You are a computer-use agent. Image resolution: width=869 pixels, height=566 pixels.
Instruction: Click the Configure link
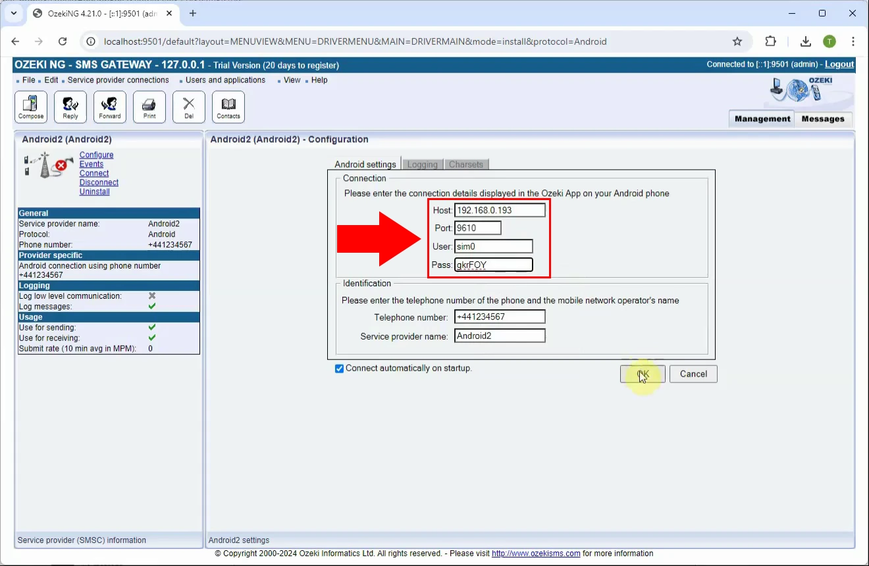(96, 155)
